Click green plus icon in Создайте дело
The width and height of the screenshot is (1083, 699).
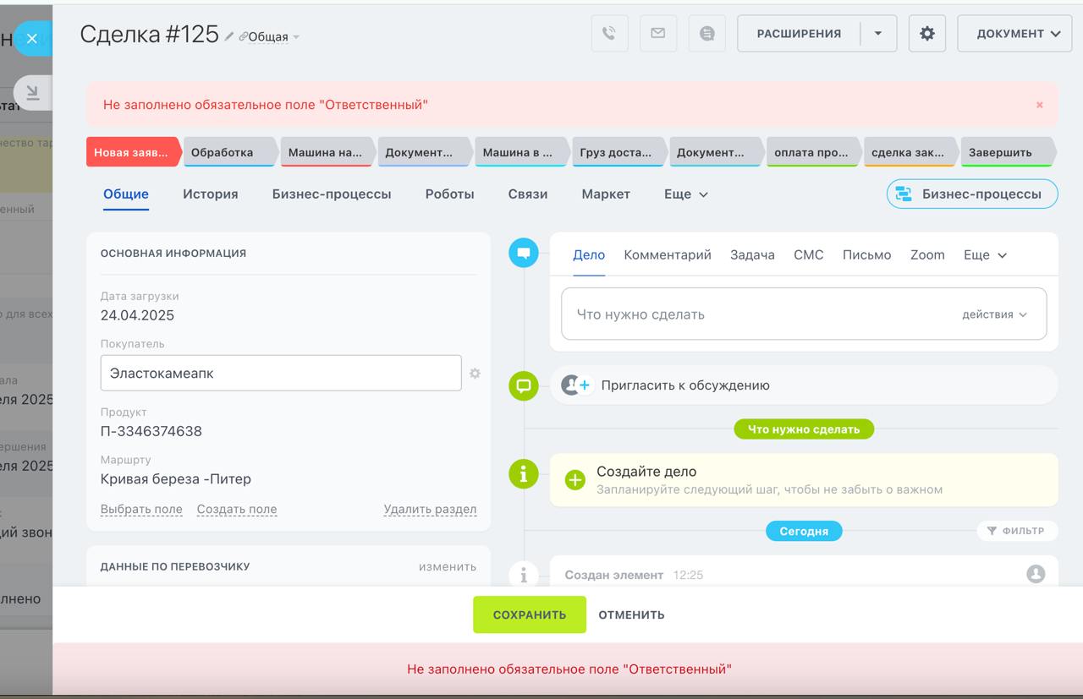(575, 480)
